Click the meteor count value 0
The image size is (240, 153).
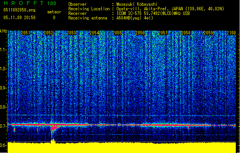point(54,18)
